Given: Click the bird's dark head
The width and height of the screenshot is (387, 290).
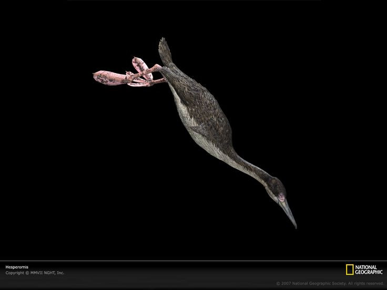Looking at the screenshot, I should (x=276, y=188).
